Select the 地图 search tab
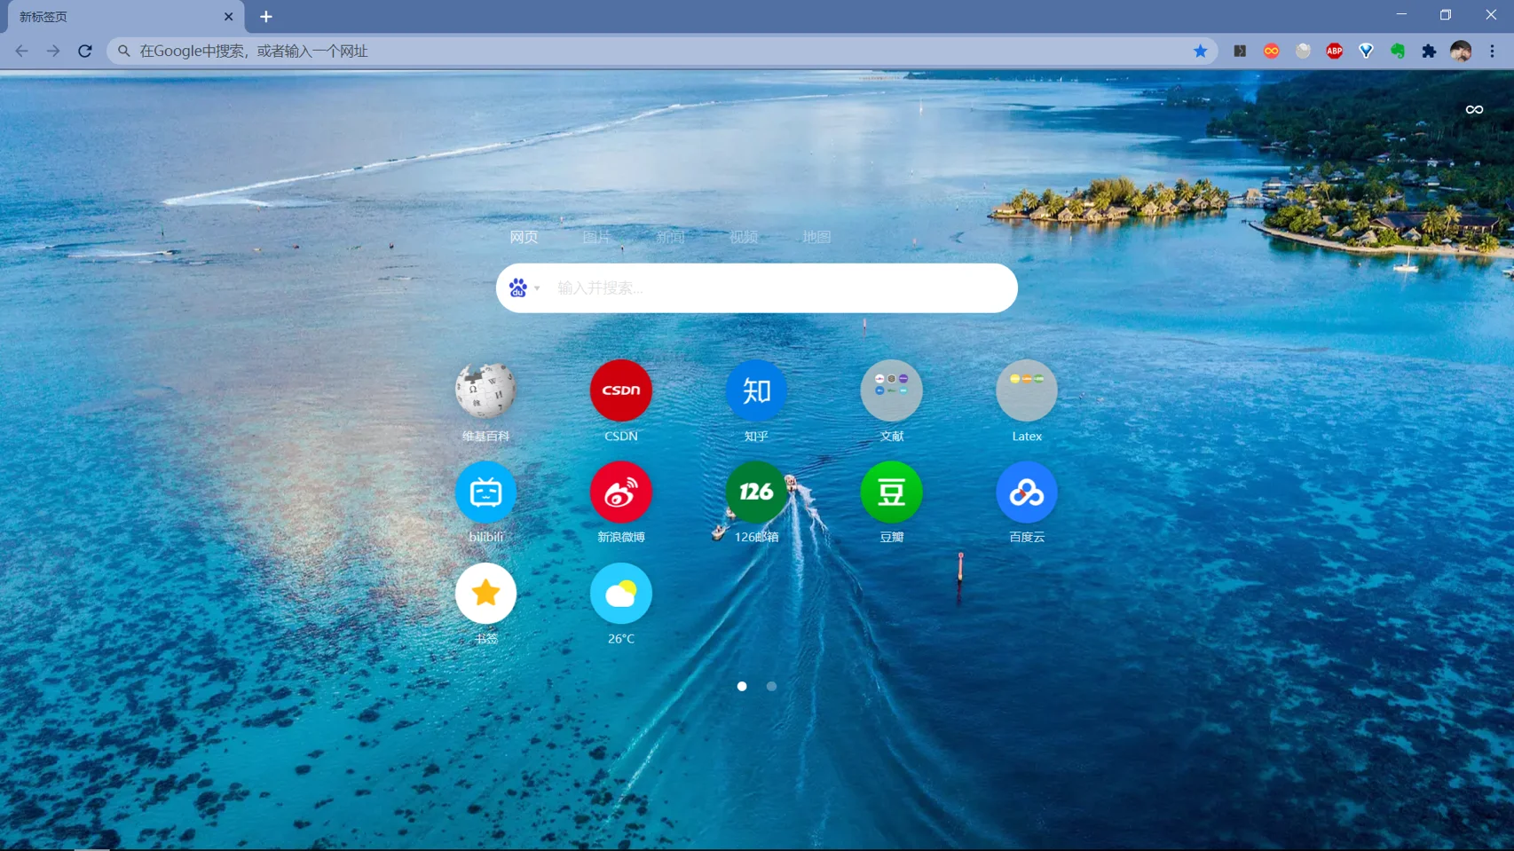Screen dimensions: 1514x851 point(816,237)
